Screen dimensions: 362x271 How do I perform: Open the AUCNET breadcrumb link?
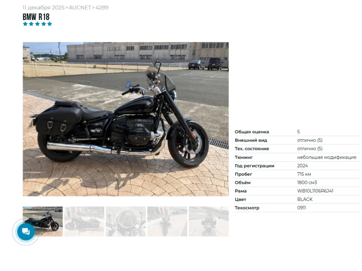point(80,8)
